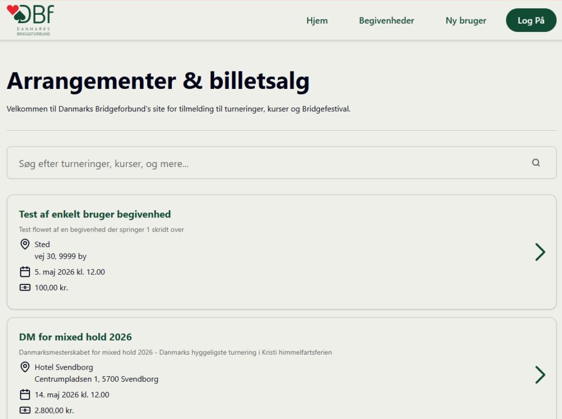Click the price icon beside 100,00 kr.

[x=25, y=287]
